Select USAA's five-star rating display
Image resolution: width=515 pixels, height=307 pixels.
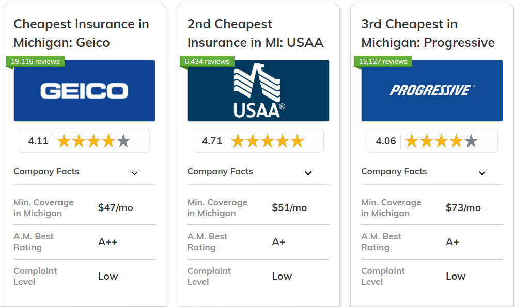click(x=267, y=140)
